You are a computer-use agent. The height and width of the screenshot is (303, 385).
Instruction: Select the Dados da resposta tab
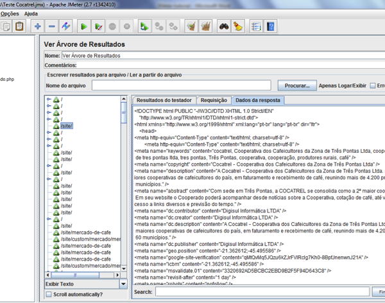pos(258,100)
